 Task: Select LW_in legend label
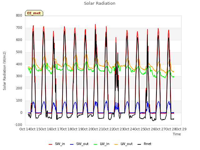tap(105, 144)
